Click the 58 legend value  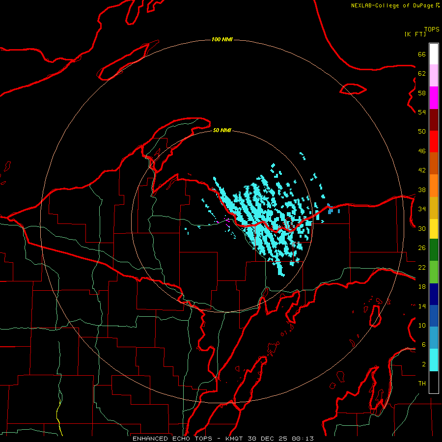pos(422,93)
